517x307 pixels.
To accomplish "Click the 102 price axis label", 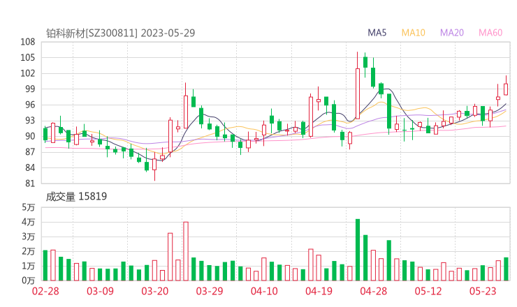I will click(28, 73).
